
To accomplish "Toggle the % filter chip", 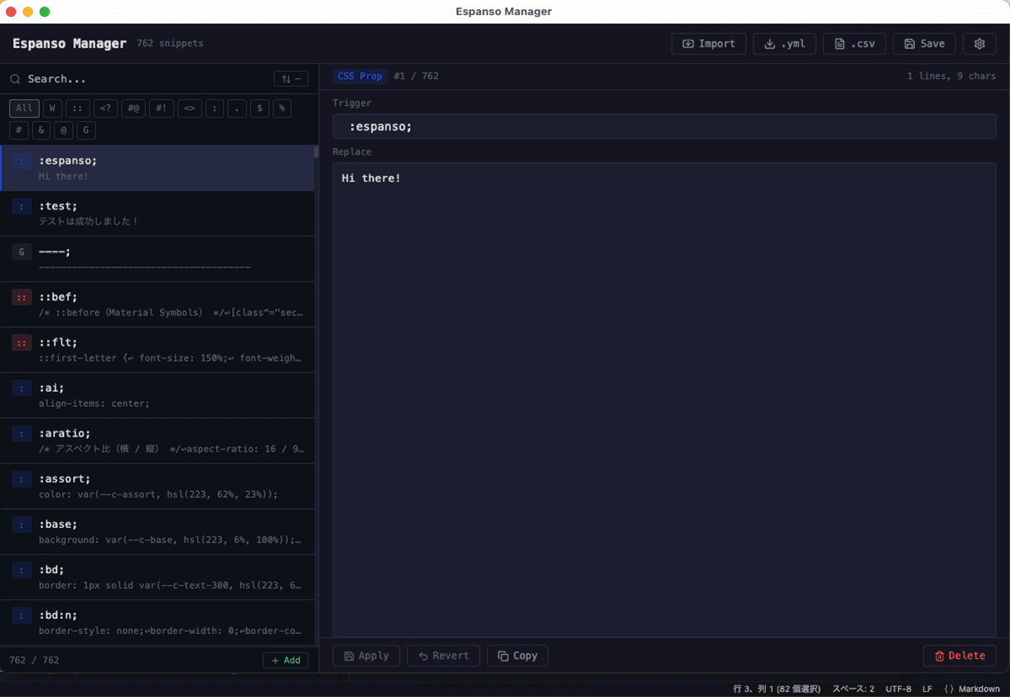I will (x=282, y=108).
